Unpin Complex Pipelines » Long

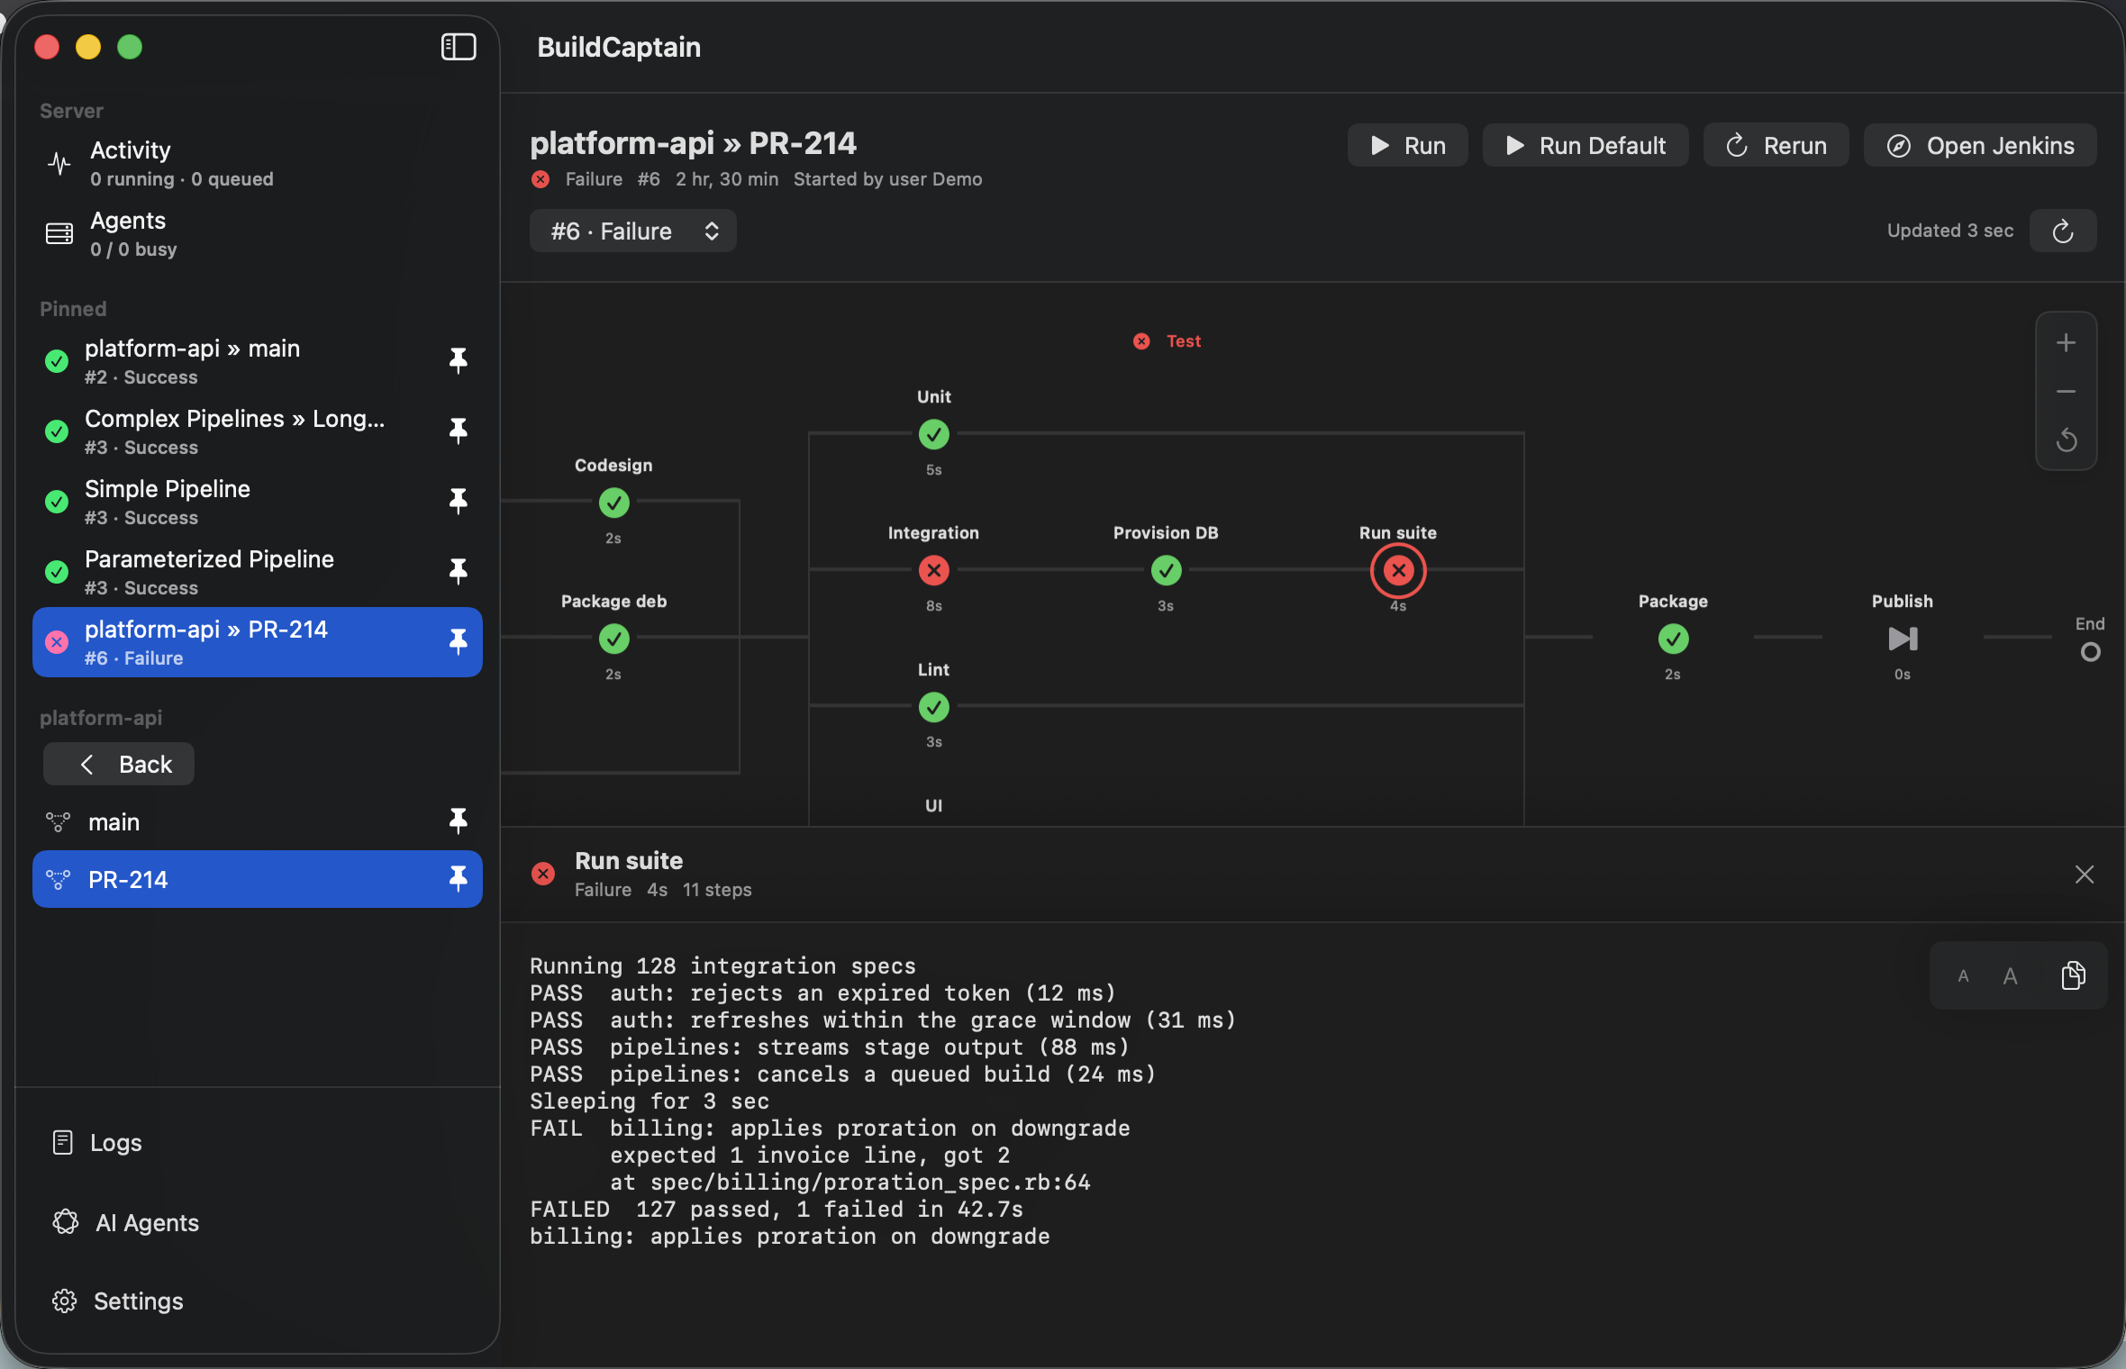click(458, 431)
